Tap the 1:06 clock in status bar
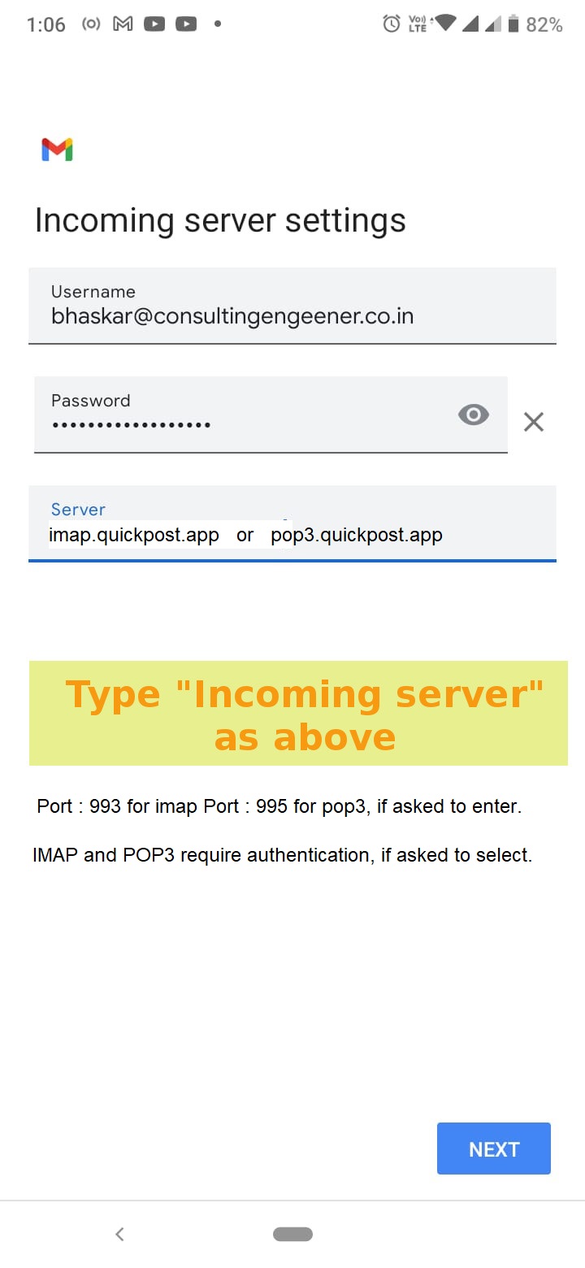This screenshot has width=585, height=1268. click(45, 25)
